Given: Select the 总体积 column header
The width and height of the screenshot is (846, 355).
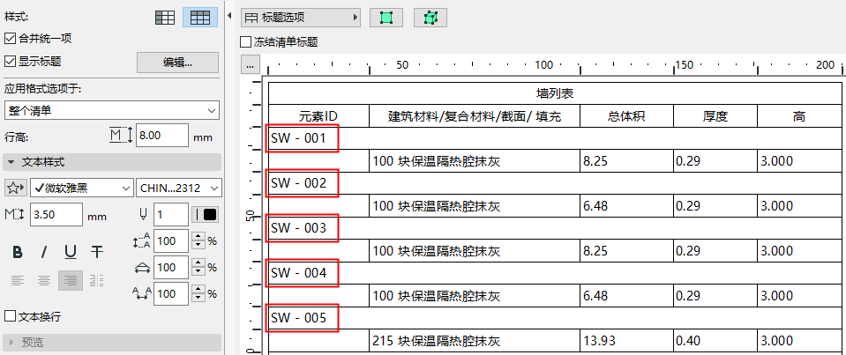Looking at the screenshot, I should pyautogui.click(x=627, y=116).
